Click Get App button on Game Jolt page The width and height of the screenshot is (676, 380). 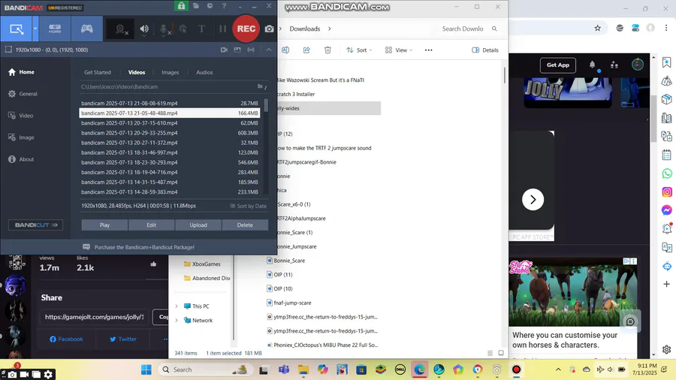(558, 65)
